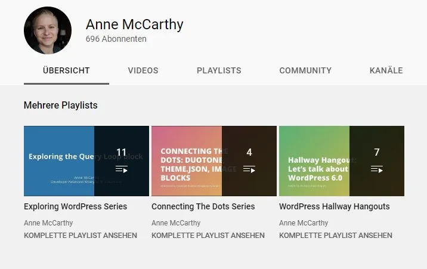Click Anne McCarthy under Connecting The Dots Series

[x=176, y=222]
